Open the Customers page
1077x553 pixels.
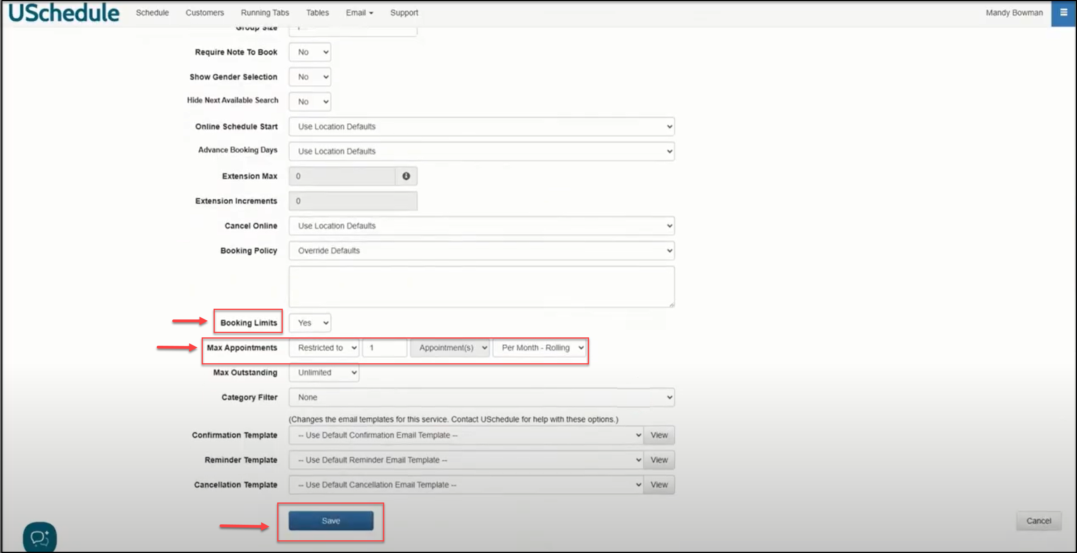pyautogui.click(x=204, y=13)
